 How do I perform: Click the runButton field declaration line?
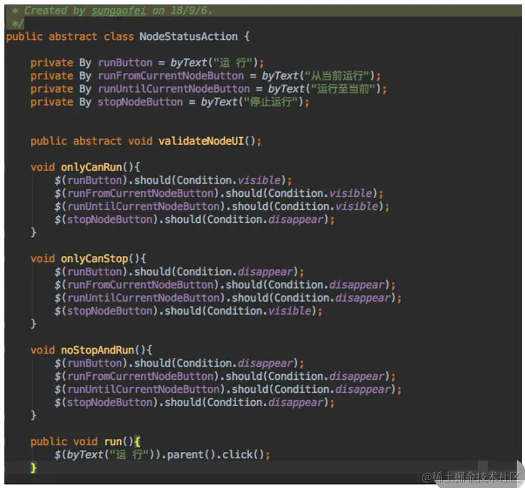point(147,62)
